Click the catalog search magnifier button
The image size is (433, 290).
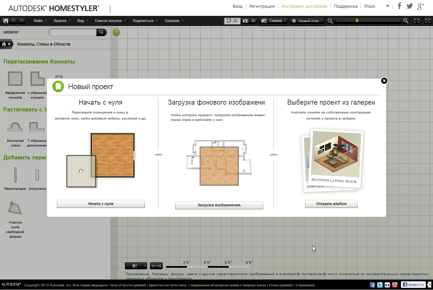[x=101, y=32]
